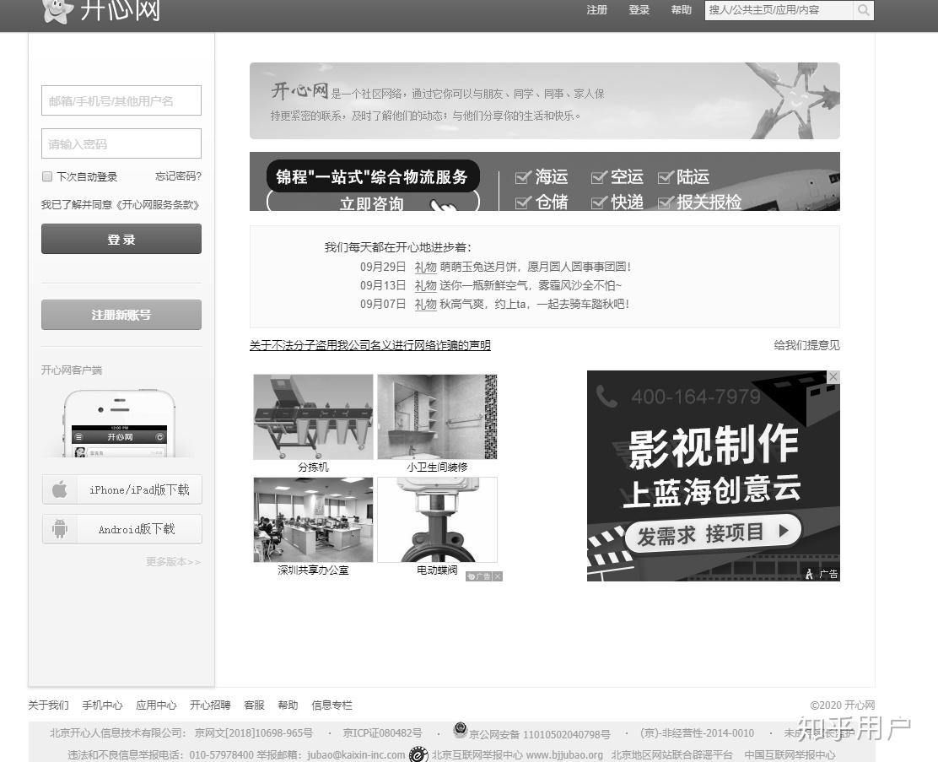Click 忘记密码? link
This screenshot has width=938, height=762.
click(x=178, y=176)
